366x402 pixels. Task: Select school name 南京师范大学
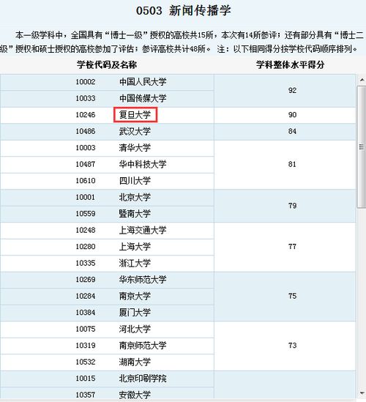pyautogui.click(x=143, y=346)
